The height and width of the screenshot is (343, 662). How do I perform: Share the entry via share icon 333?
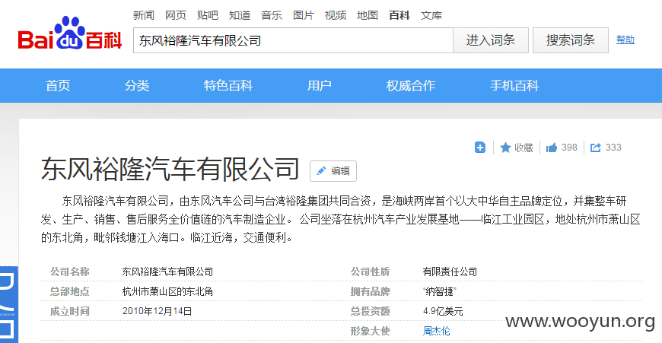click(x=606, y=148)
